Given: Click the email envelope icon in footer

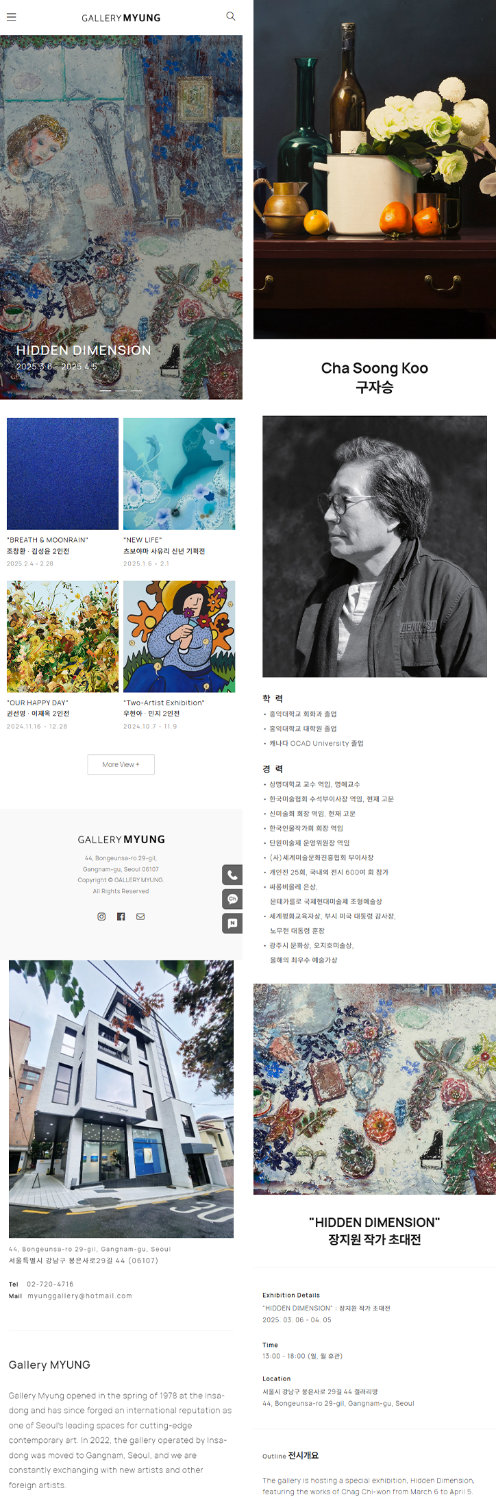Looking at the screenshot, I should pos(140,916).
